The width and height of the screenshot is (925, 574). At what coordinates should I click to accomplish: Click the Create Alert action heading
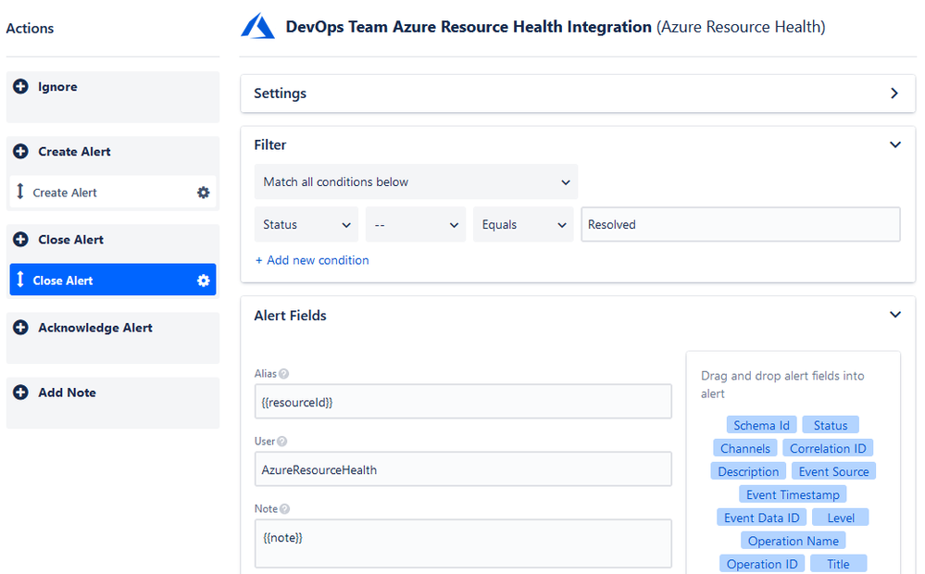coord(74,152)
